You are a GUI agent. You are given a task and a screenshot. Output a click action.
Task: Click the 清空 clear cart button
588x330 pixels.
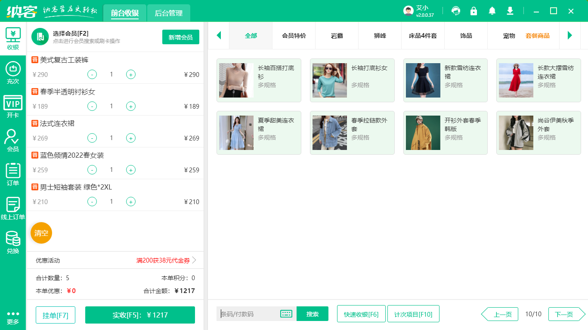tap(41, 232)
